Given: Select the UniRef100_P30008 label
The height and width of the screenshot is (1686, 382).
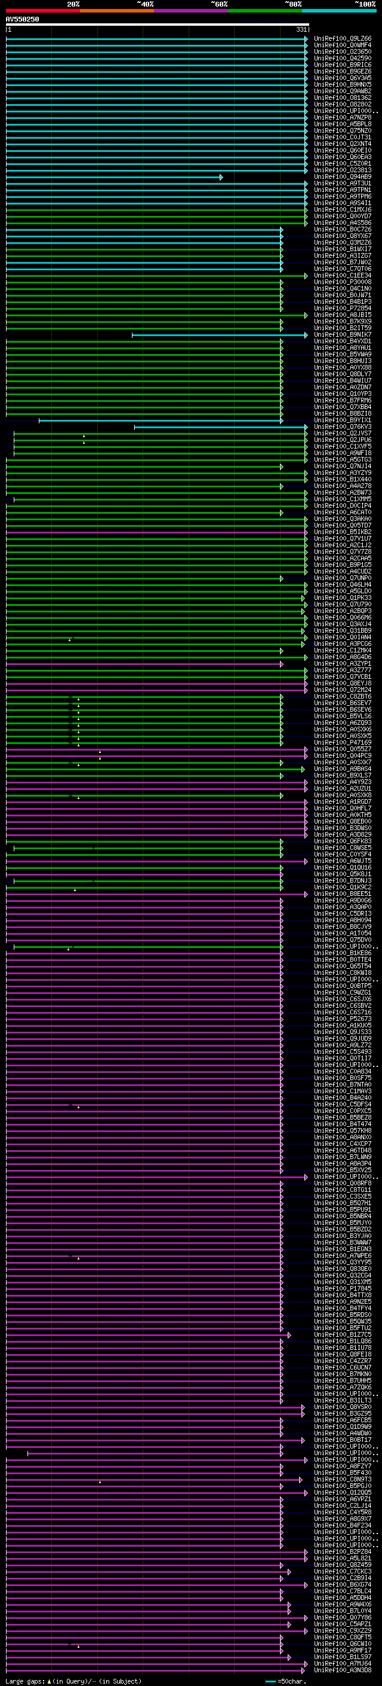Looking at the screenshot, I should click(x=343, y=282).
